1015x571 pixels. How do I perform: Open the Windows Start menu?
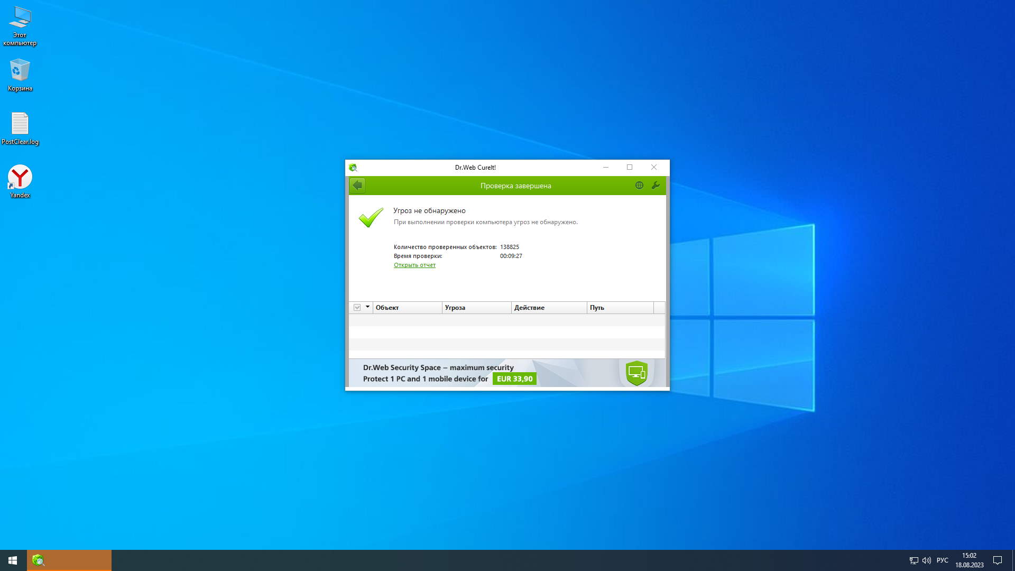point(13,560)
